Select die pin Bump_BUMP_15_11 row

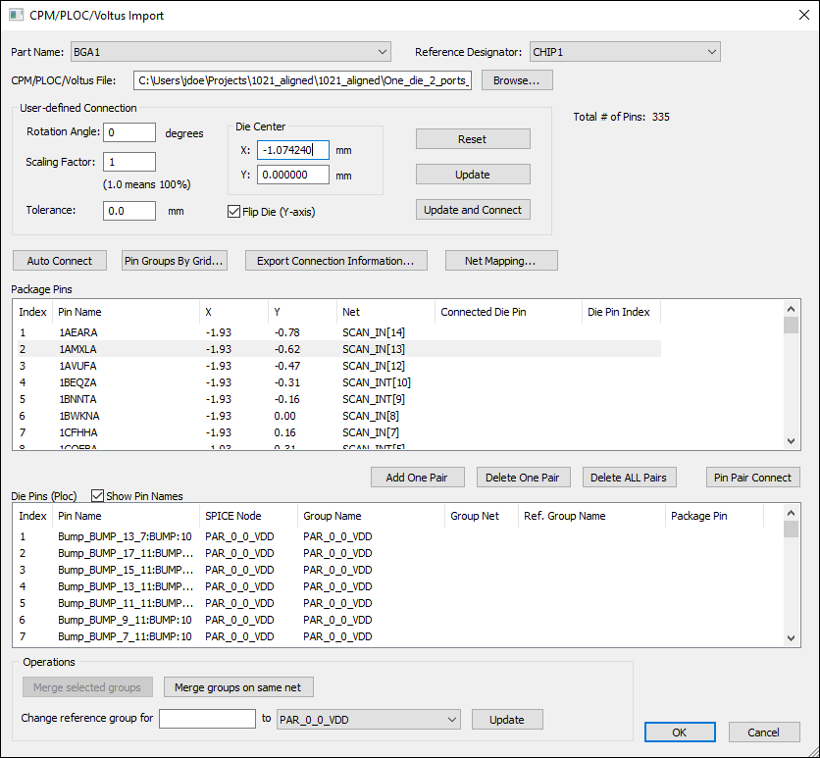124,570
